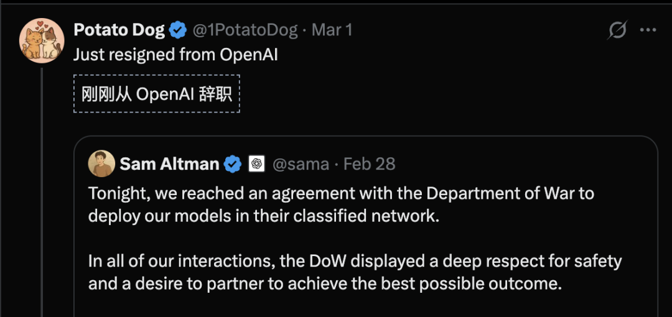The width and height of the screenshot is (672, 317).
Task: Click the "Tonight, we reached an agreement" paragraph
Action: click(x=341, y=204)
